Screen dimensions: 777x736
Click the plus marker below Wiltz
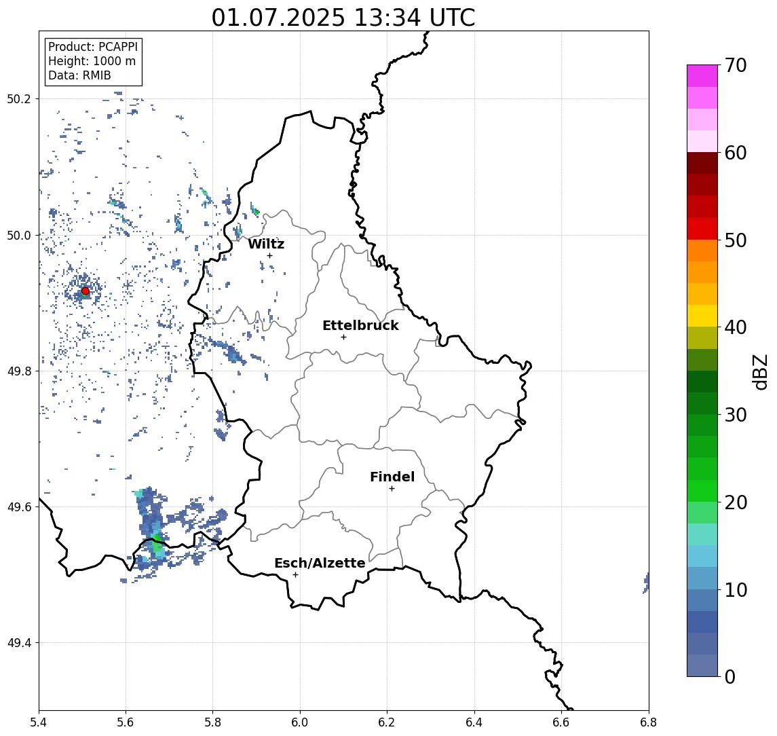pos(269,255)
